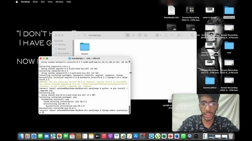Open Mail app in the dock

click(x=46, y=136)
